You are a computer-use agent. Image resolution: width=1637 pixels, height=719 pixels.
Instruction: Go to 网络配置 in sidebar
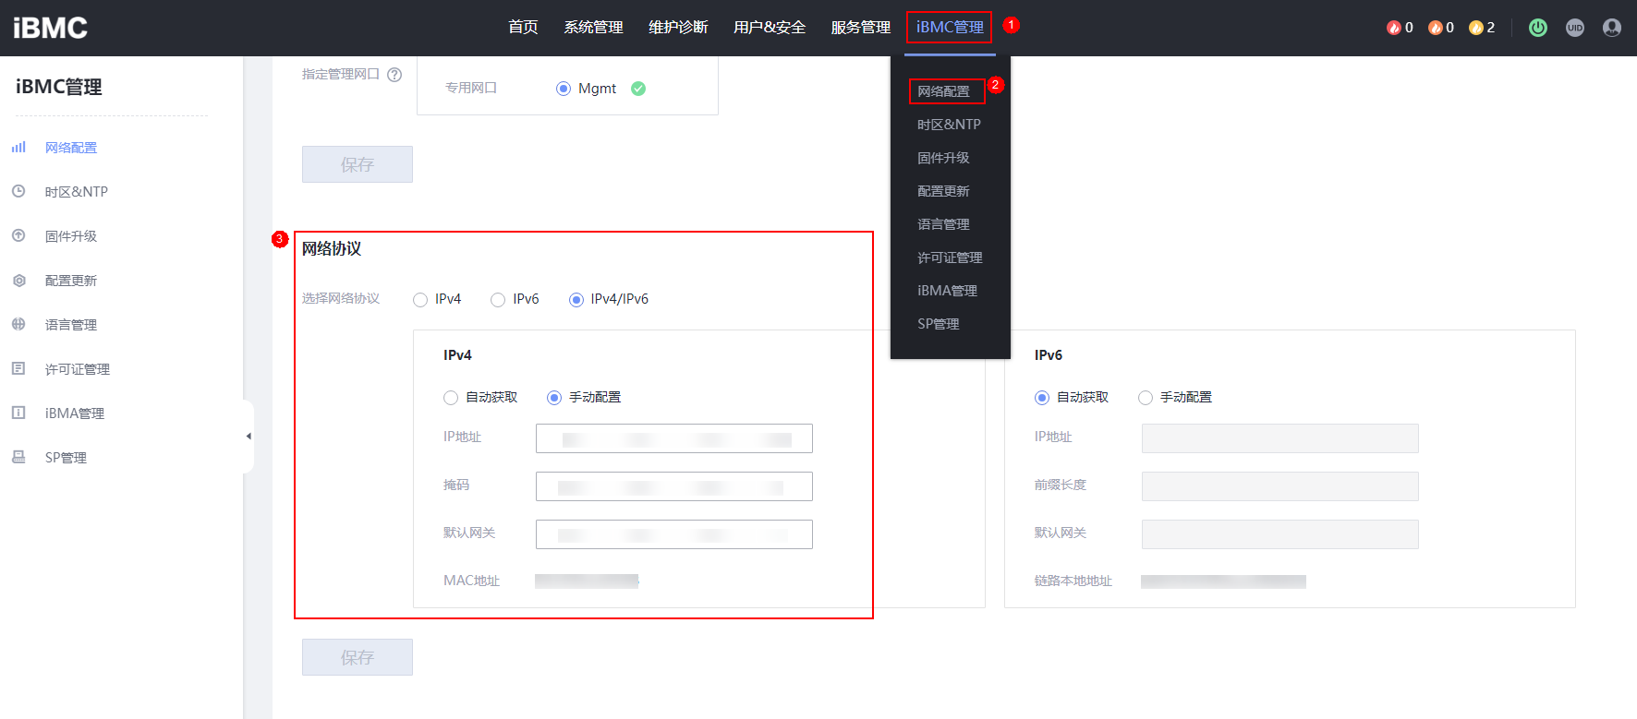point(71,148)
